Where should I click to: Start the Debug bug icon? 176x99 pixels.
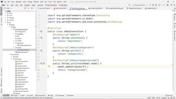point(153,5)
